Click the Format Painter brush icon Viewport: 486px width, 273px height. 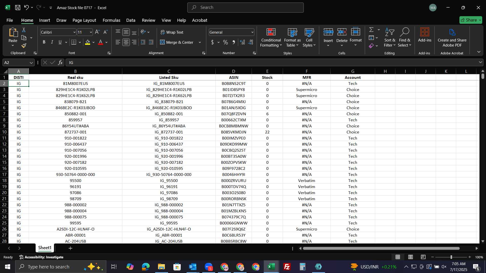point(24,45)
